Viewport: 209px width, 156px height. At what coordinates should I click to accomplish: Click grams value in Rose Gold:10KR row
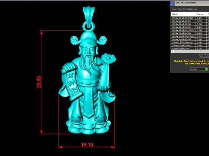click(199, 49)
